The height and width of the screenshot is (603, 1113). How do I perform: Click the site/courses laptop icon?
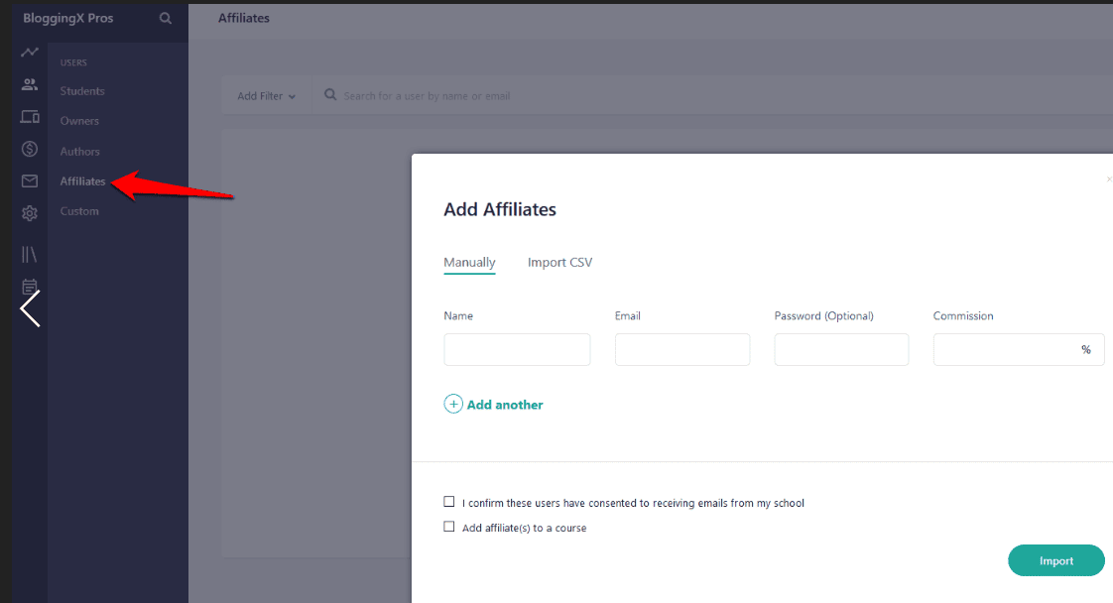point(28,117)
